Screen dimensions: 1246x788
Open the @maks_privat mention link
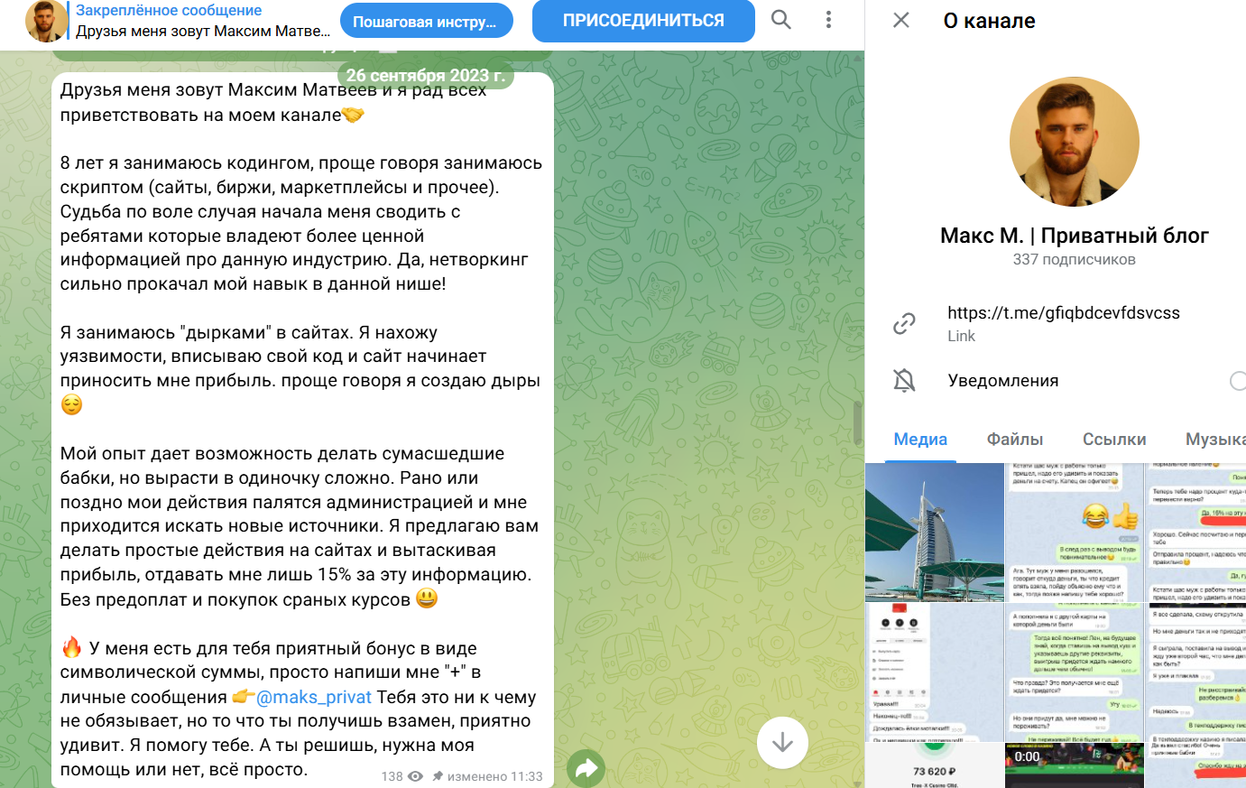point(314,697)
